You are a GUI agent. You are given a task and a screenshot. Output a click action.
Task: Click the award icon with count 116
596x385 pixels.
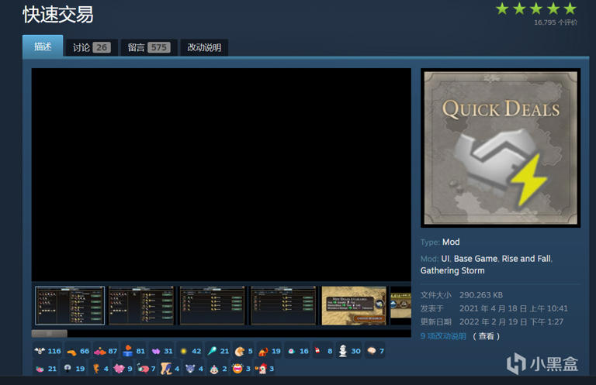(x=40, y=351)
